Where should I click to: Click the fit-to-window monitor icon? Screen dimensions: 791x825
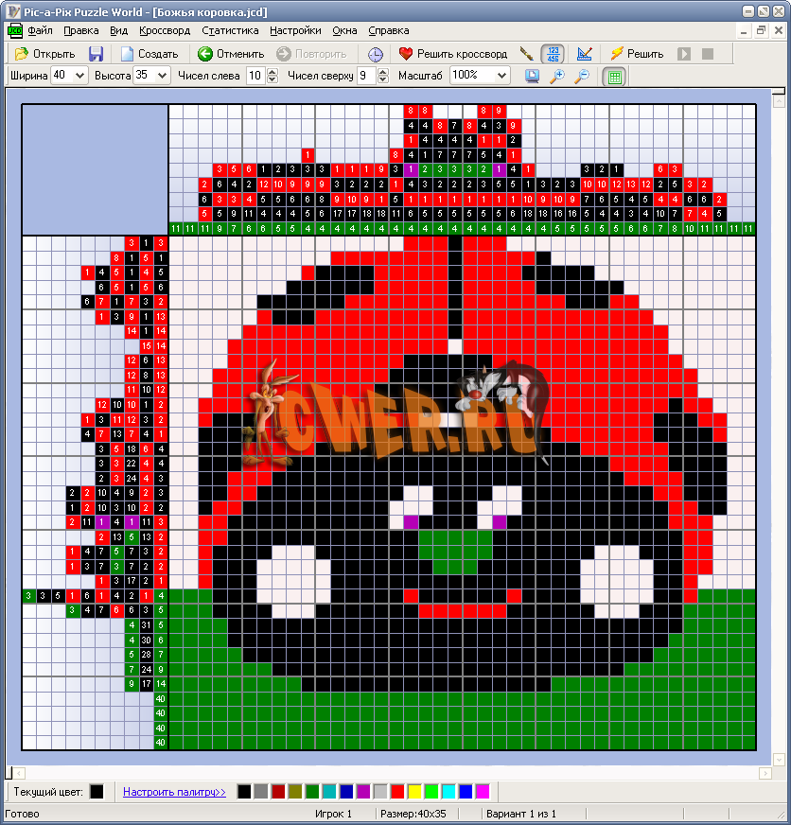(x=532, y=77)
